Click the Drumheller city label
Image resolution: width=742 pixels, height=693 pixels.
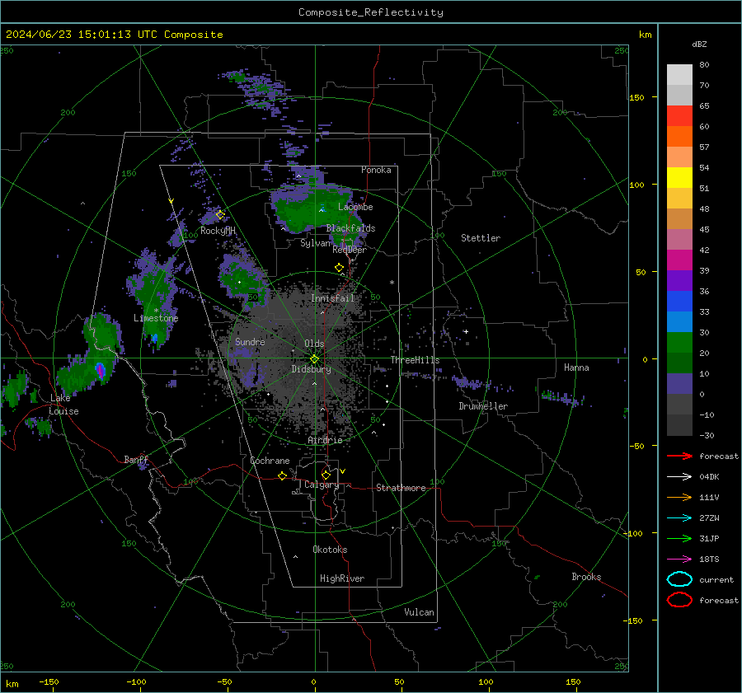point(483,406)
